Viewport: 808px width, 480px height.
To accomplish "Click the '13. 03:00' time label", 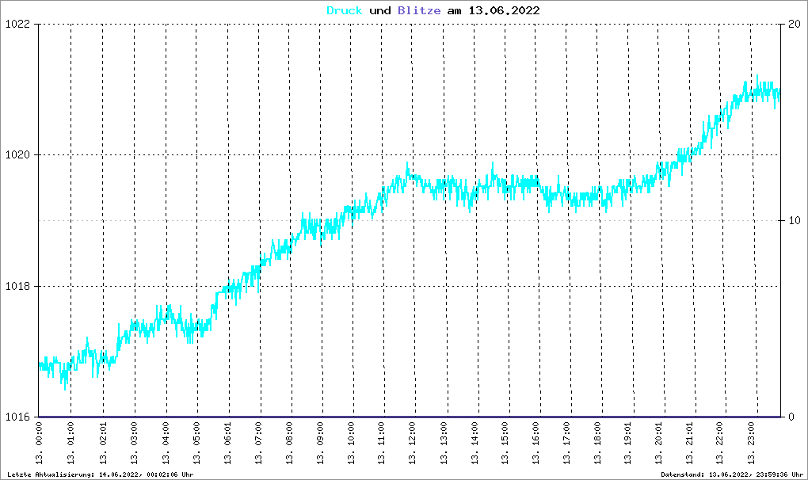I will (x=134, y=443).
